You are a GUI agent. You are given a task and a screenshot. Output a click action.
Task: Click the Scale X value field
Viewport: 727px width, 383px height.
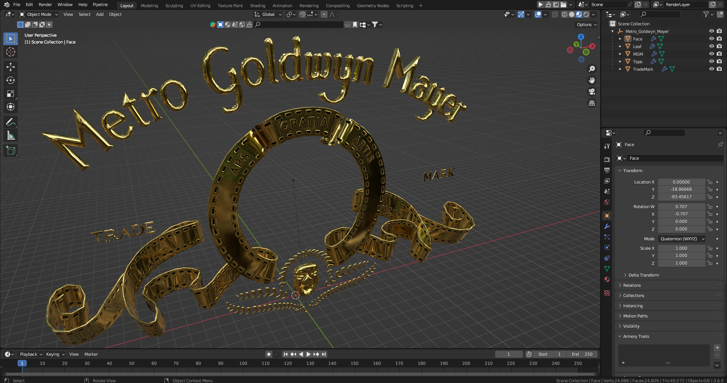click(681, 248)
